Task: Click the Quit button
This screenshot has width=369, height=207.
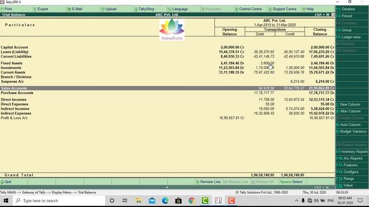Action: pyautogui.click(x=14, y=182)
